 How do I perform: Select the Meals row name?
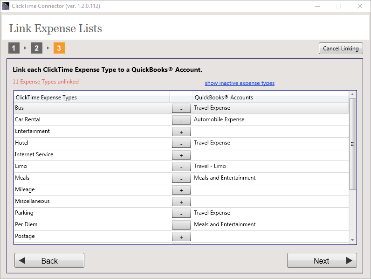pos(22,178)
